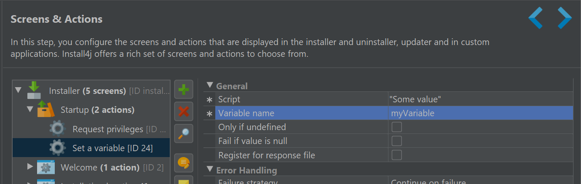Toggle Fail if value is null checkbox
The width and height of the screenshot is (581, 184).
pyautogui.click(x=396, y=141)
